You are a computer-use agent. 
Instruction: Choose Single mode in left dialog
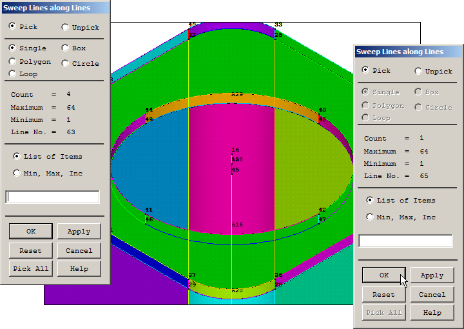click(x=12, y=48)
